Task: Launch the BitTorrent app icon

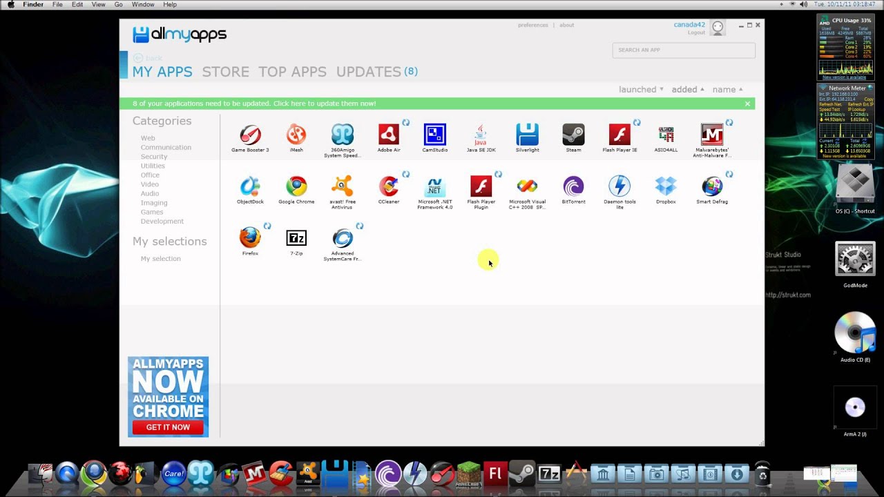Action: (573, 186)
